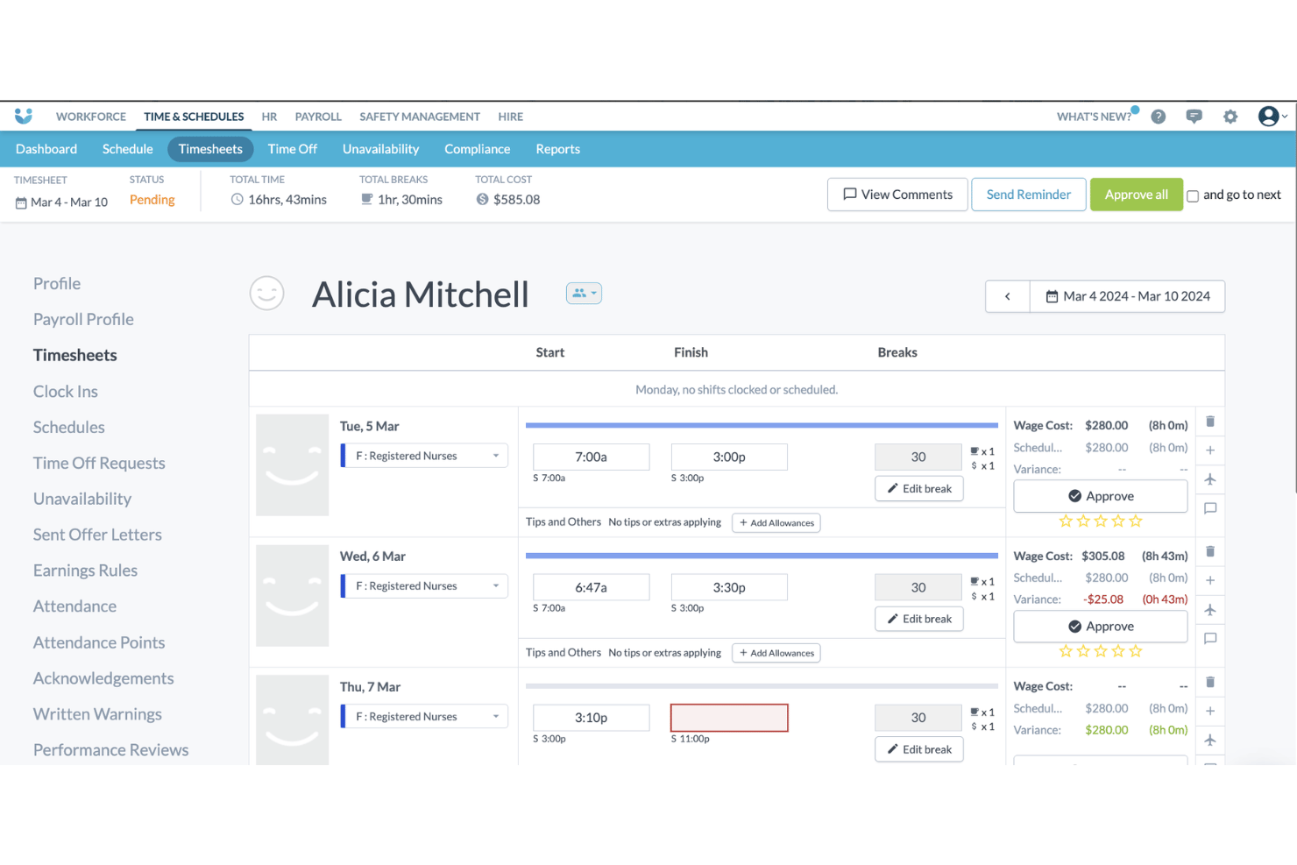
Task: Add a shift using plus icon on Tue, 5 Mar
Action: [1210, 450]
